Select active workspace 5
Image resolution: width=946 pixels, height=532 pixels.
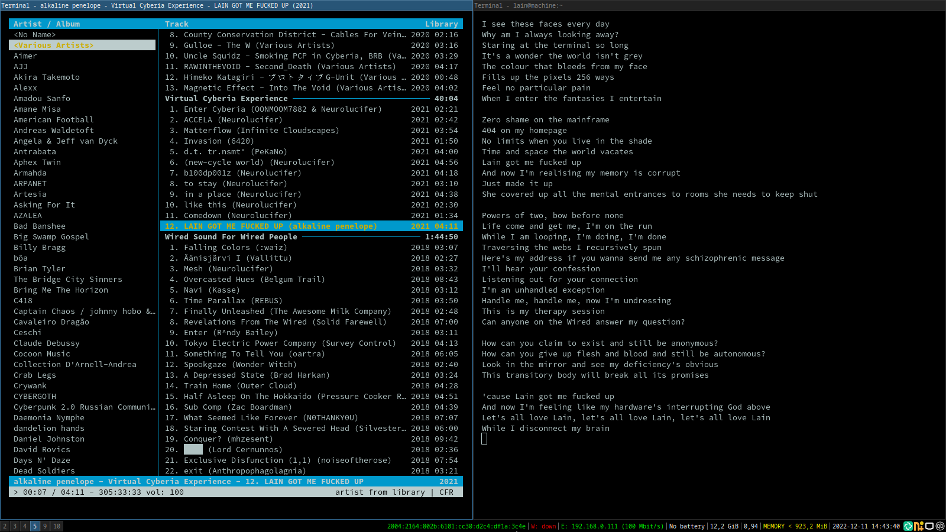[x=35, y=526]
